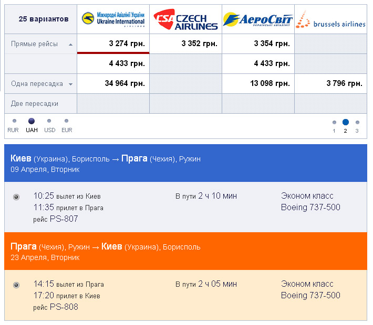This screenshot has width=373, height=325.
Task: Select USD currency option
Action: point(49,121)
